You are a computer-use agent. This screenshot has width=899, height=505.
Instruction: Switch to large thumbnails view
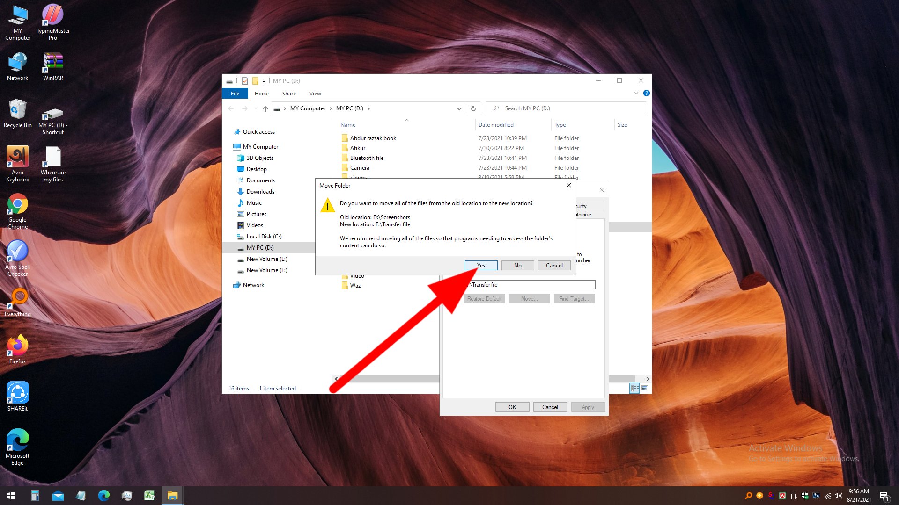(x=645, y=388)
